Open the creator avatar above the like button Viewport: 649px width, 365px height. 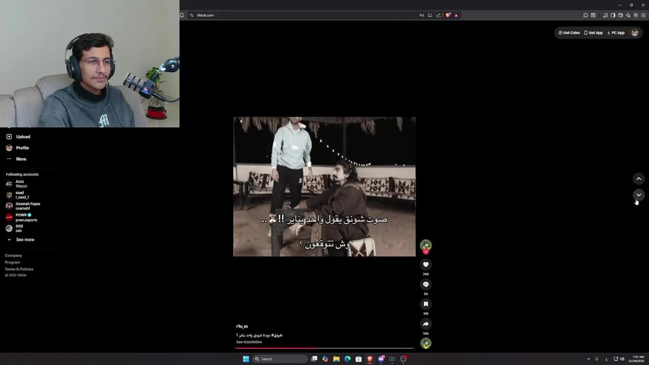[x=426, y=245]
